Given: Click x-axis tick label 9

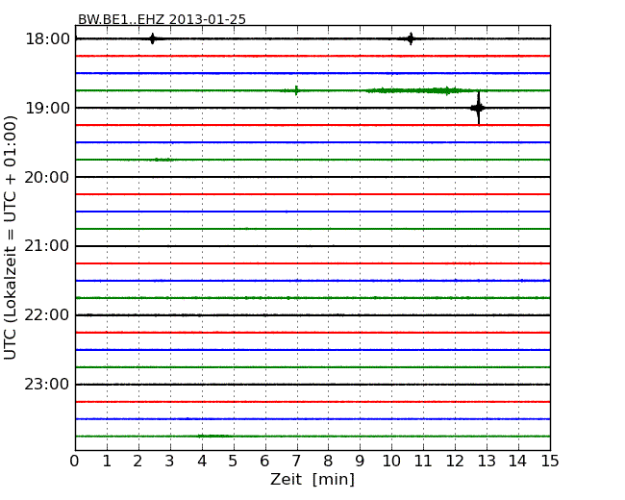Looking at the screenshot, I should point(360,461).
